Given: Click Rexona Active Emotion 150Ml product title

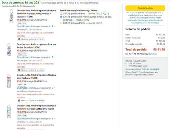Looking at the screenshot, I should tap(36, 46).
